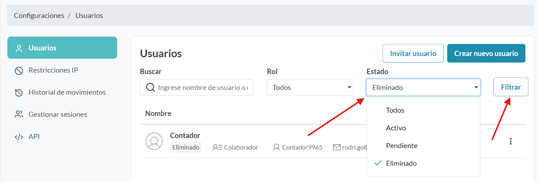This screenshot has height=182, width=539.
Task: Click the Restricciones IP blocked-circle icon
Action: coord(19,71)
